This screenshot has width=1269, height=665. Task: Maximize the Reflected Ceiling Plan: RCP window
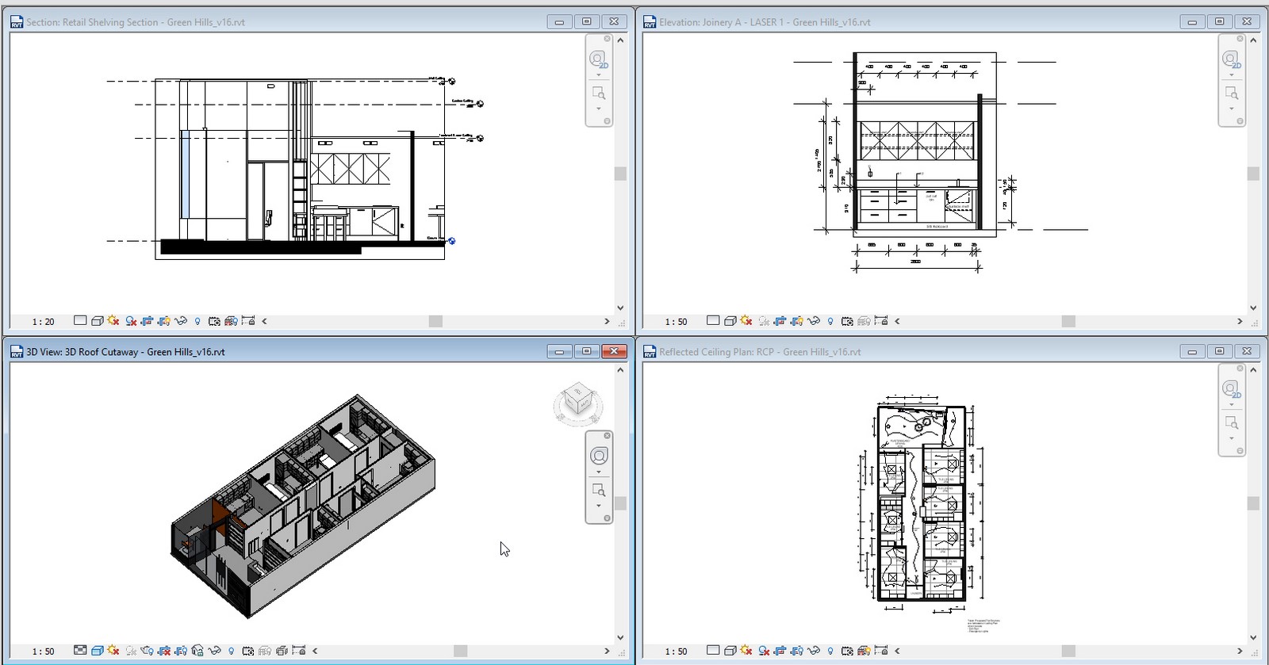[x=1220, y=351]
